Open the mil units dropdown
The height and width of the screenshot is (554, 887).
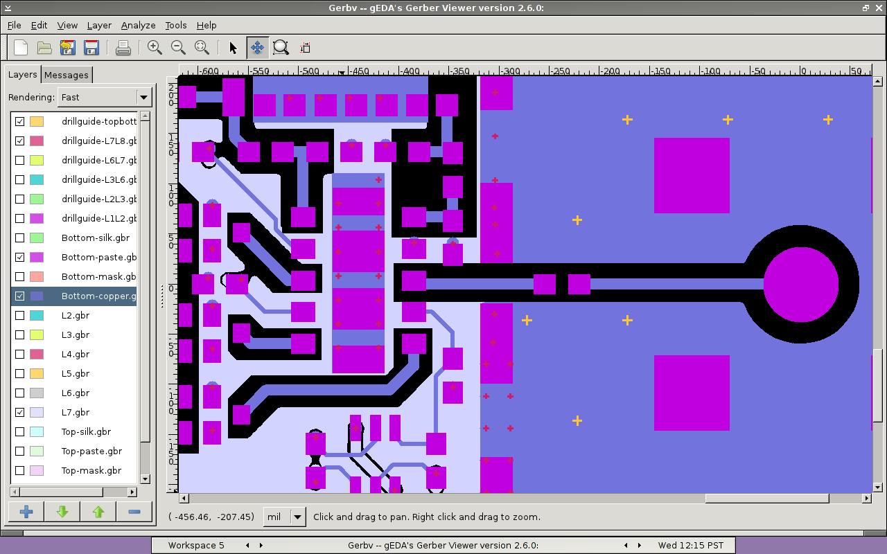point(285,517)
